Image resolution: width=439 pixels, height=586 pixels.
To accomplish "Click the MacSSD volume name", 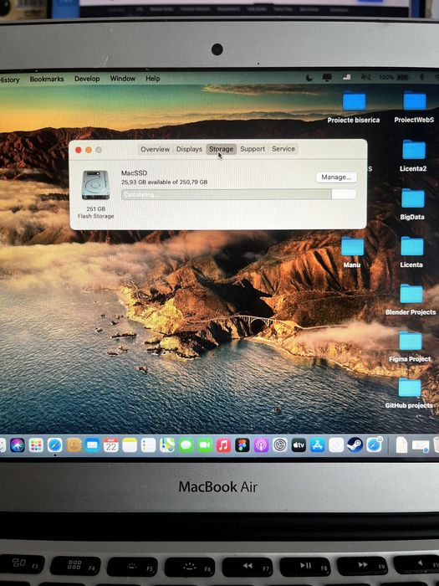I will [x=134, y=173].
